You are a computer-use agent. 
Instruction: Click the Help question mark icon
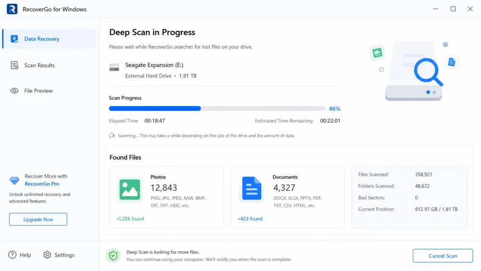tap(13, 255)
